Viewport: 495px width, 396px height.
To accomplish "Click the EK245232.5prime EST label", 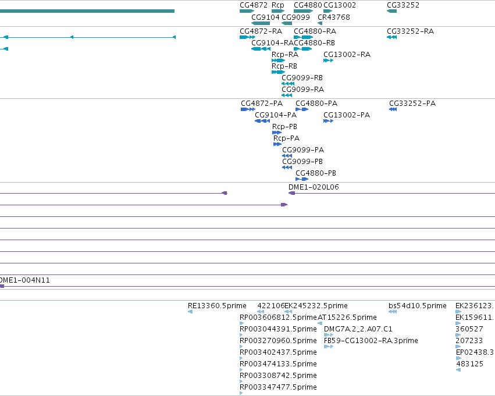I will [x=316, y=306].
